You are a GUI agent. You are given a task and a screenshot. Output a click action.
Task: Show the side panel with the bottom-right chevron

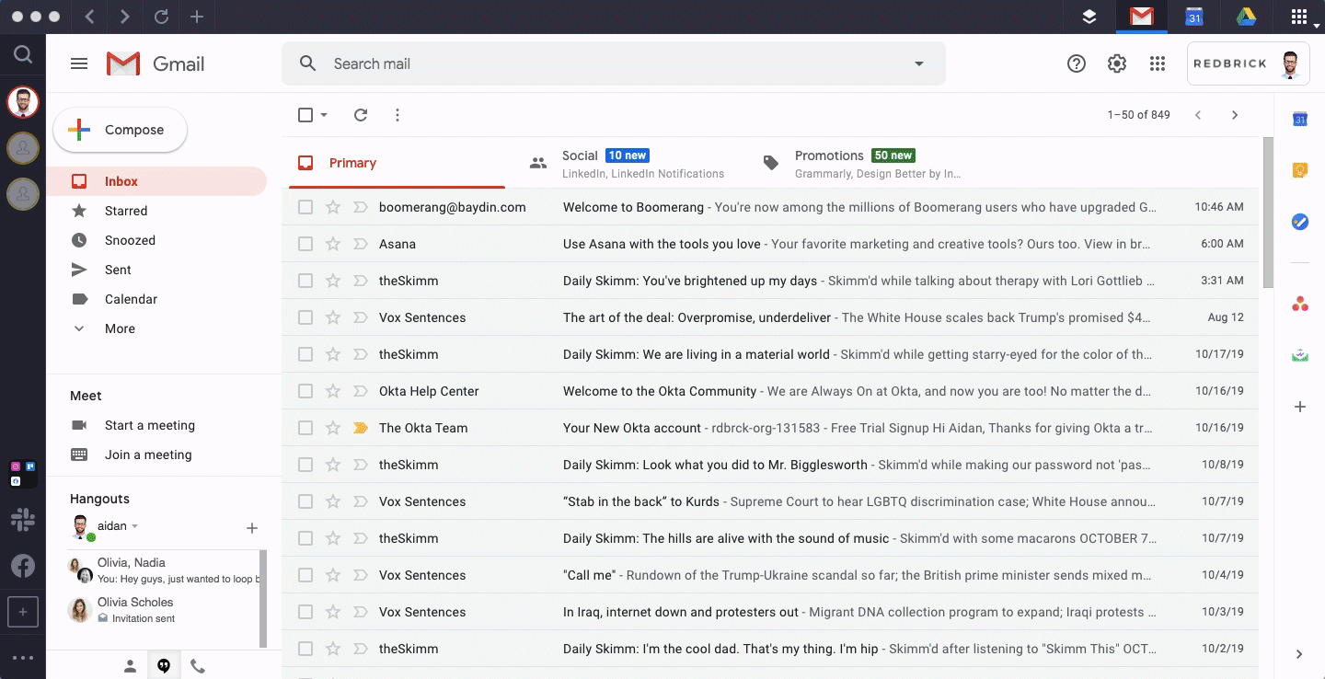coord(1299,654)
